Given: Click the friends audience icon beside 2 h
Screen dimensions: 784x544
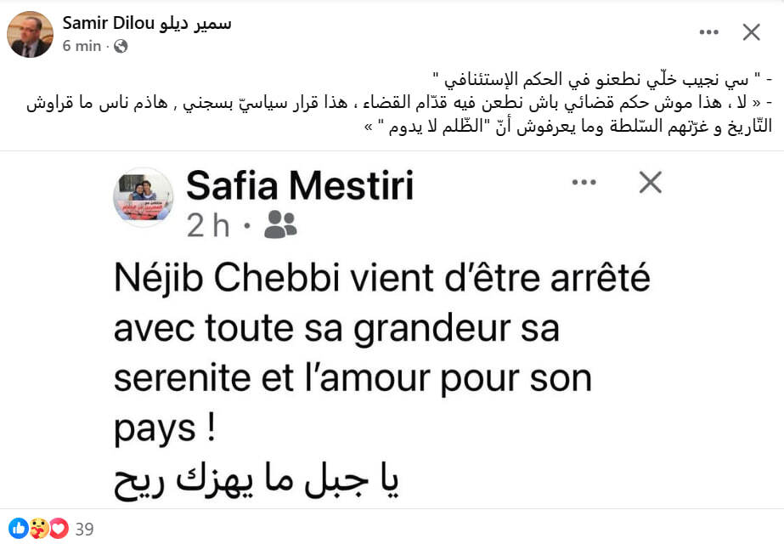Looking at the screenshot, I should click(x=280, y=224).
